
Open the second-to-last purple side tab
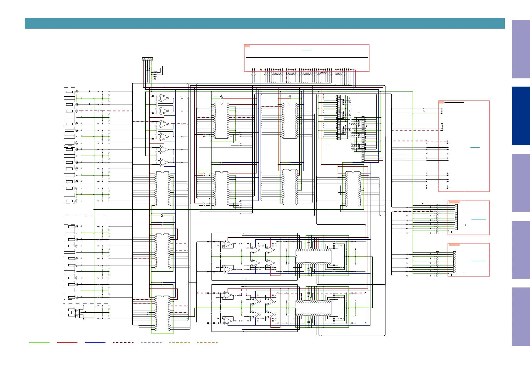(x=521, y=250)
